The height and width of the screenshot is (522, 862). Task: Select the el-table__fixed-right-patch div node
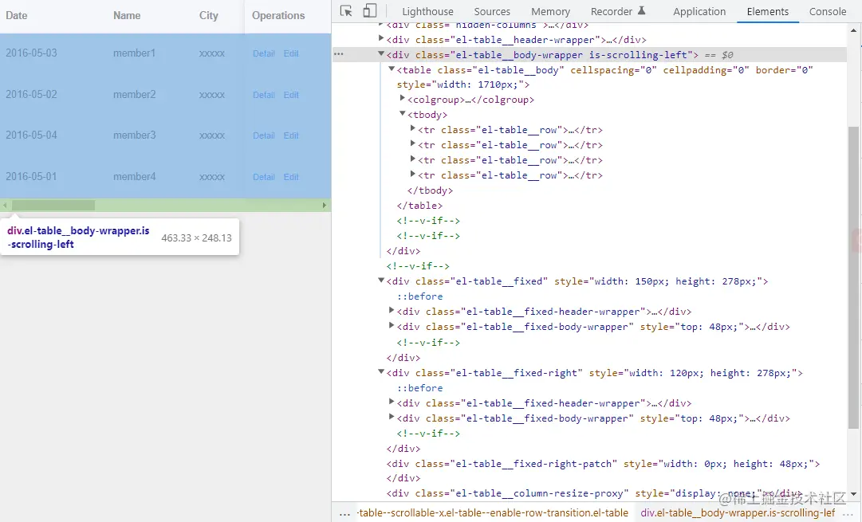pos(603,464)
